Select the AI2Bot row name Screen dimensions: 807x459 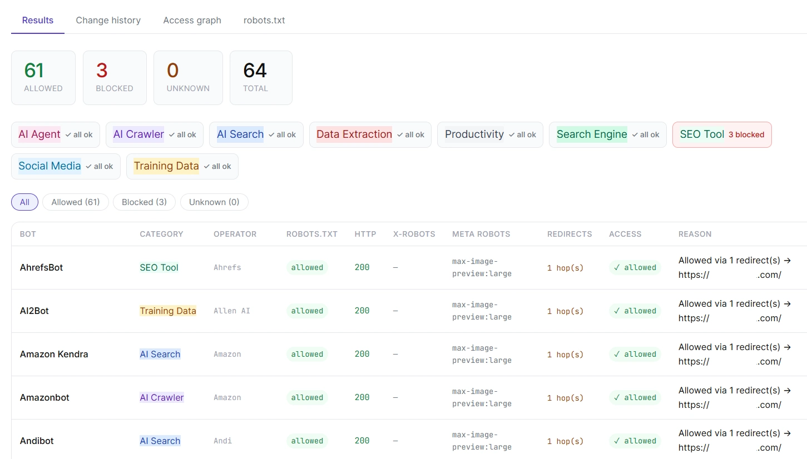click(34, 311)
